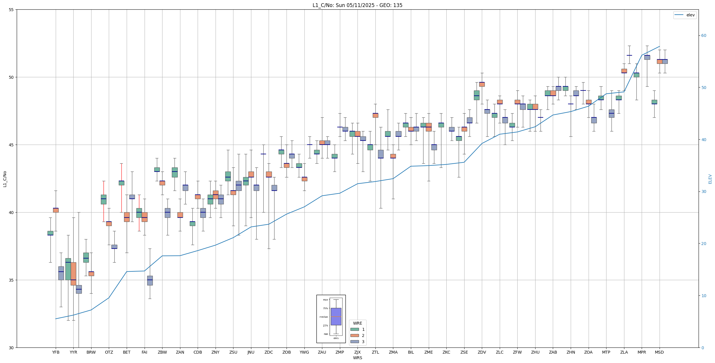This screenshot has height=363, width=715.
Task: Click the boxplot key inset diagram
Action: click(x=331, y=319)
